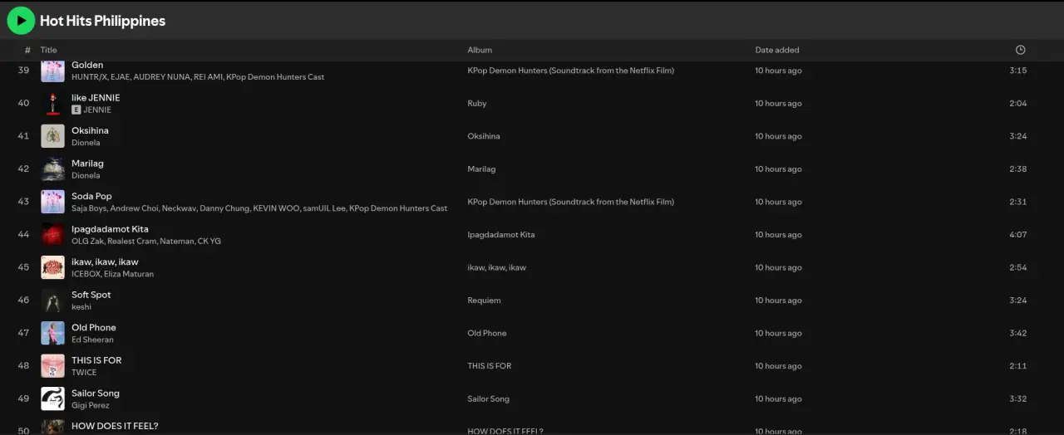
Task: Open the Ruby album link
Action: click(x=477, y=103)
